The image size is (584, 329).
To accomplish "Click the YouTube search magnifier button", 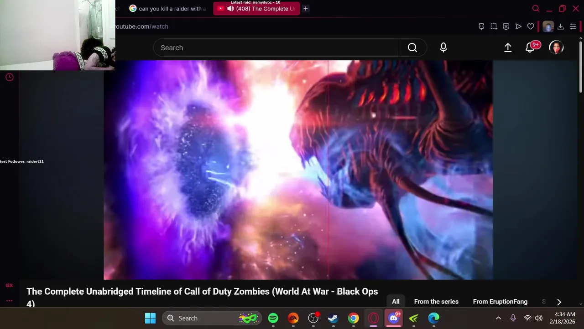I will [412, 48].
